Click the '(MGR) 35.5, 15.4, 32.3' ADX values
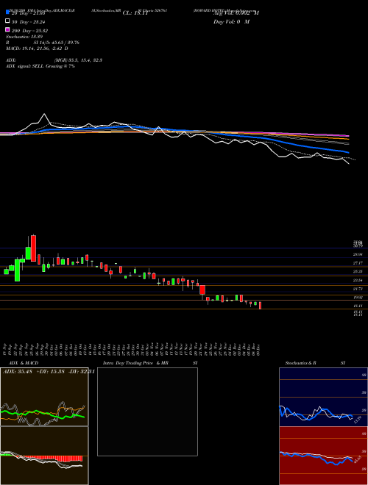Screen dimensions: 368x485 78,60
